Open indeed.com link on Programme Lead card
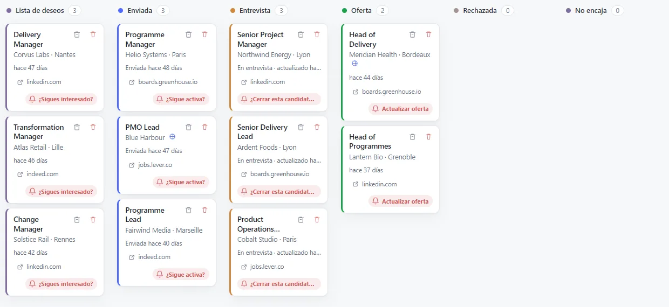The image size is (669, 307). tap(149, 257)
